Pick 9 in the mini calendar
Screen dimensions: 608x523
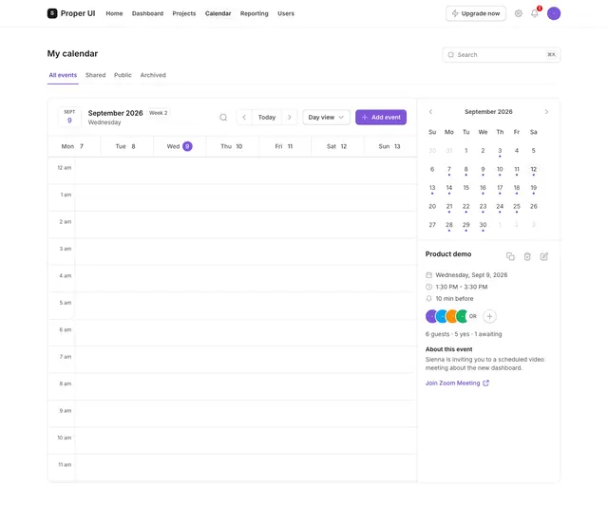[483, 169]
